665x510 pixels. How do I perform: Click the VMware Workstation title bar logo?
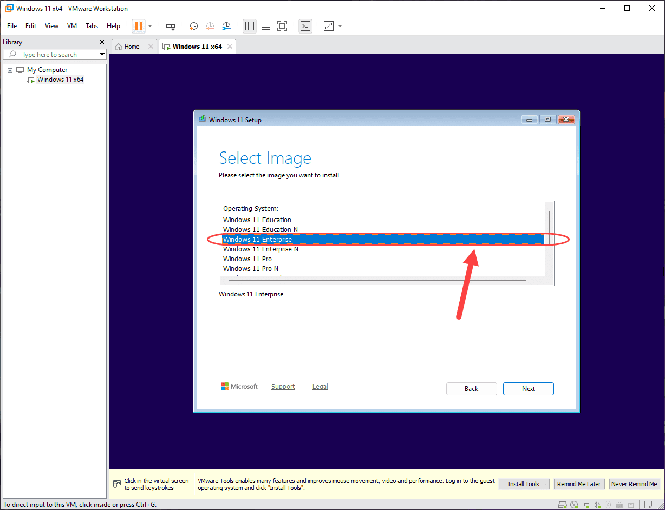point(9,8)
